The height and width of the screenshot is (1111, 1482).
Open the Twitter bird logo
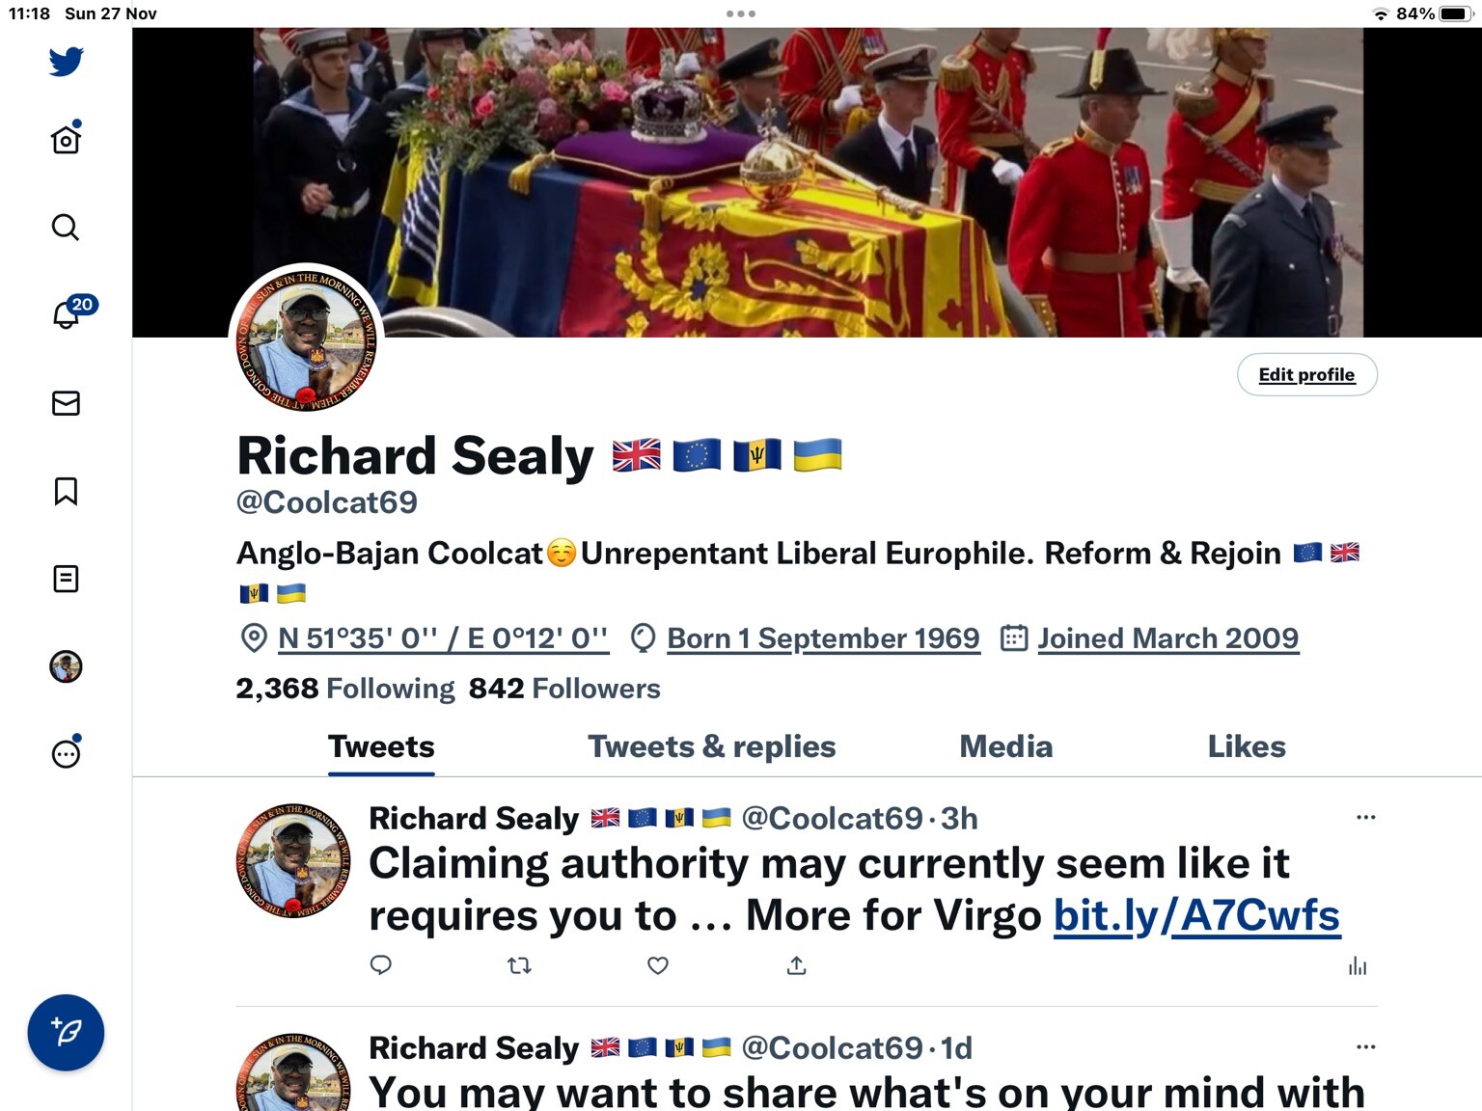coord(66,62)
